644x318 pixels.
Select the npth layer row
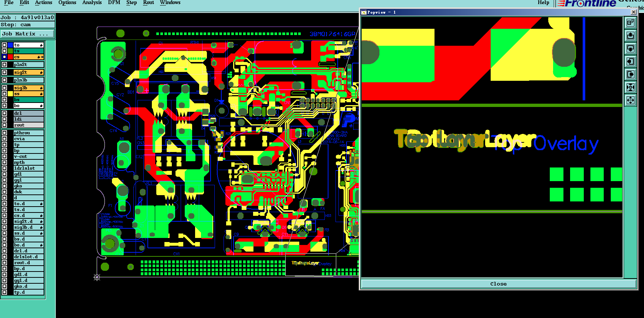[29, 162]
